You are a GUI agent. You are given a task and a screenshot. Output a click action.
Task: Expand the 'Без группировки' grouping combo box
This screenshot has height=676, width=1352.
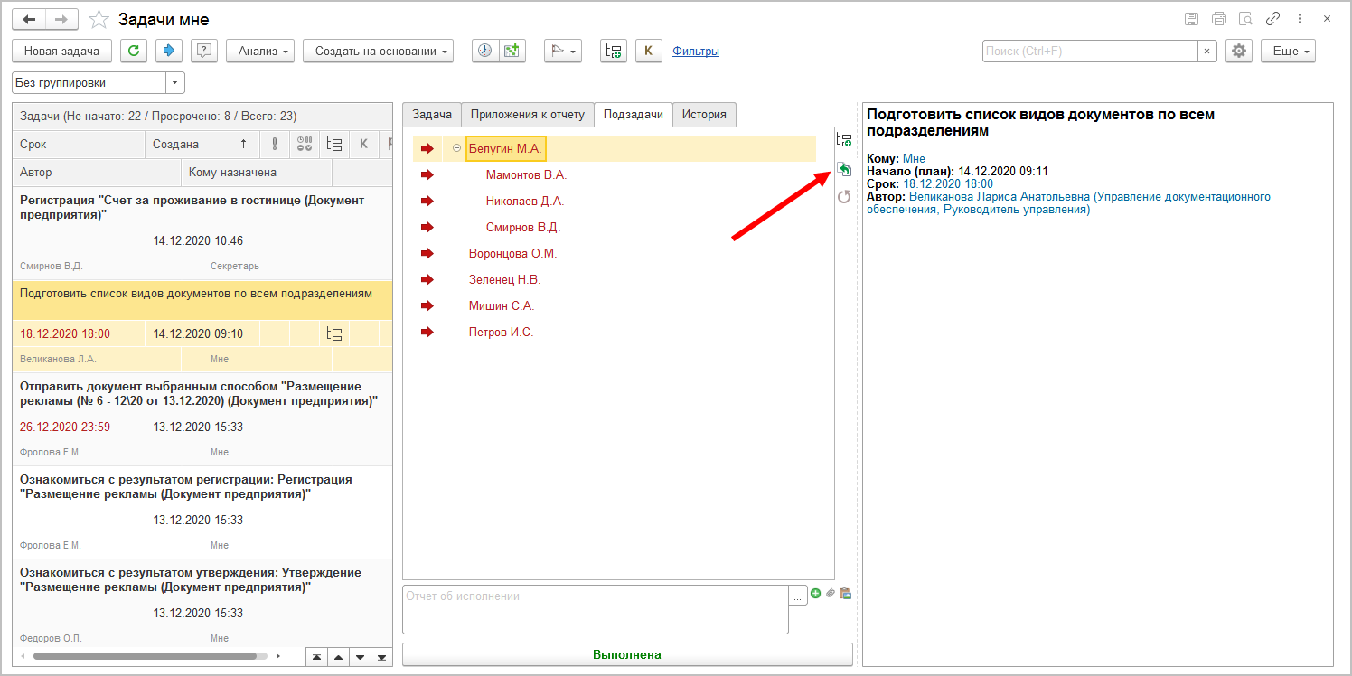click(175, 82)
